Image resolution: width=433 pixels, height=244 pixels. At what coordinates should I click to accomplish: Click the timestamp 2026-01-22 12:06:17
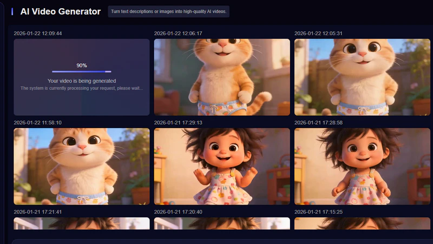178,34
